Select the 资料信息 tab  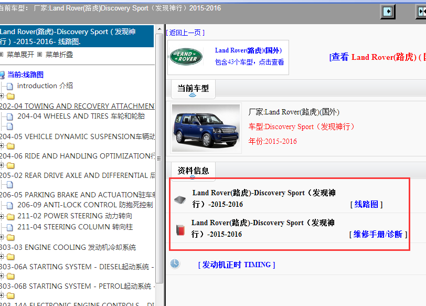pos(193,171)
